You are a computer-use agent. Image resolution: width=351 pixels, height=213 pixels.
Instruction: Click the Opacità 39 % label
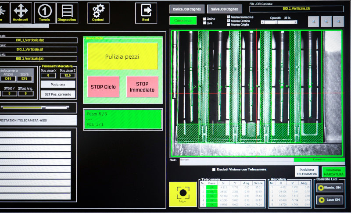coord(280,18)
